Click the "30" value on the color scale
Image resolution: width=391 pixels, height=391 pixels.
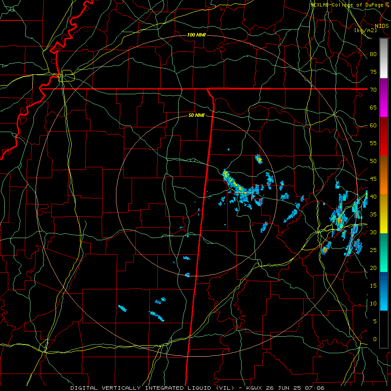[373, 232]
